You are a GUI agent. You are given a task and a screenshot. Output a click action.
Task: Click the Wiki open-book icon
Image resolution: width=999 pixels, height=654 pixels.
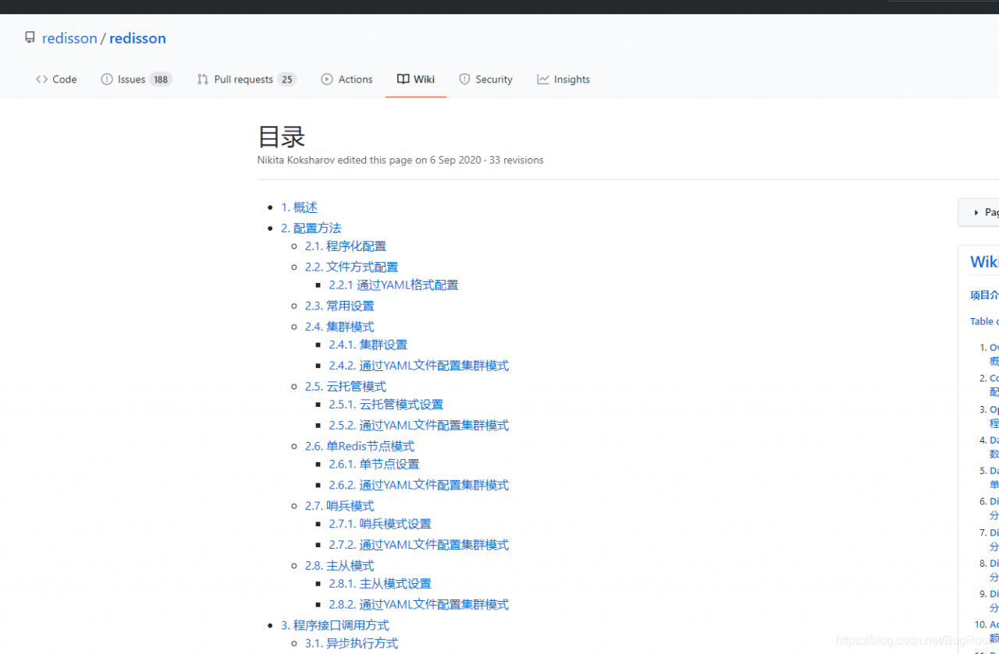402,79
